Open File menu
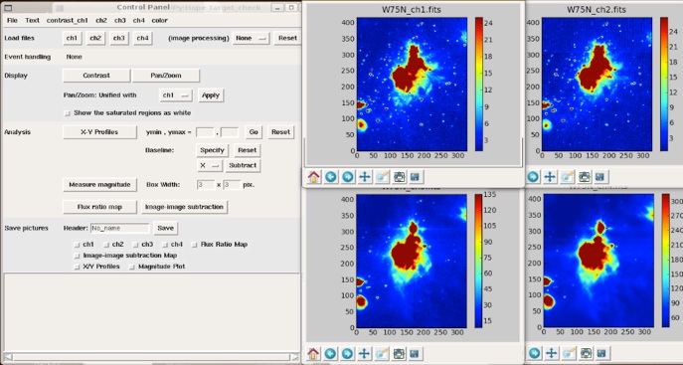This screenshot has height=365, width=683. [12, 21]
